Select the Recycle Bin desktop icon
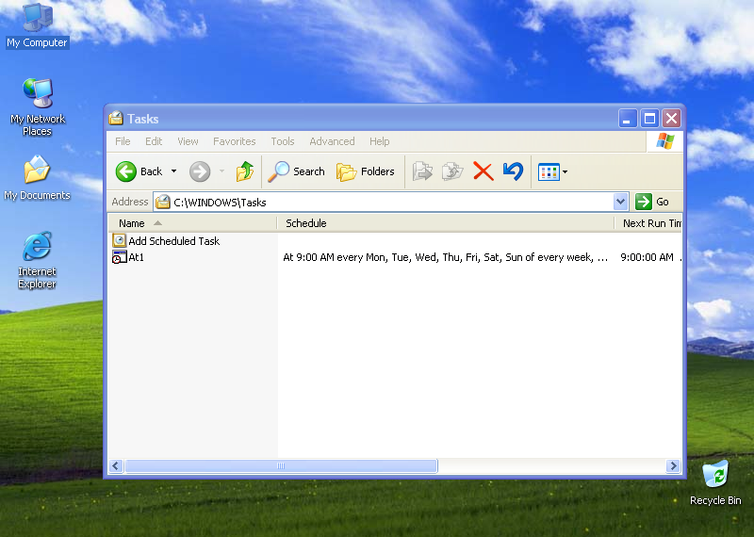 coord(715,482)
